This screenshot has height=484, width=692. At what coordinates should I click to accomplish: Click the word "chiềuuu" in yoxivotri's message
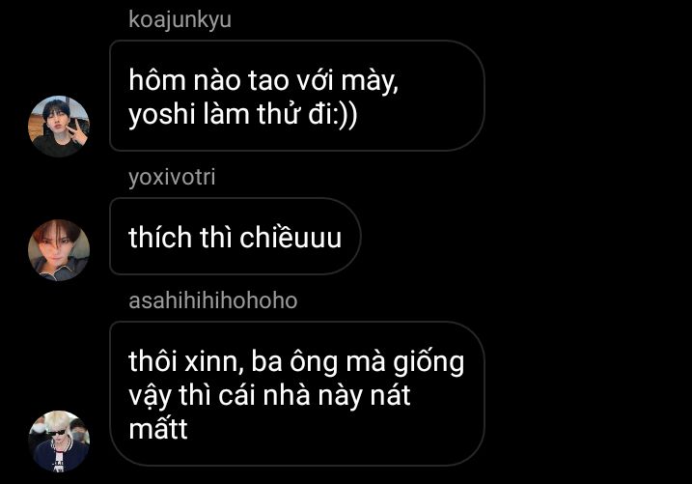291,237
